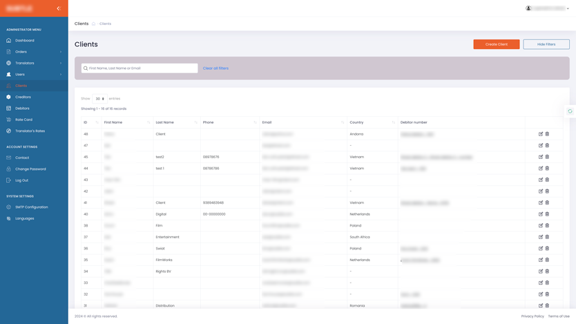Click the refresh icon at right edge
Screen dimensions: 576x324
tap(570, 111)
